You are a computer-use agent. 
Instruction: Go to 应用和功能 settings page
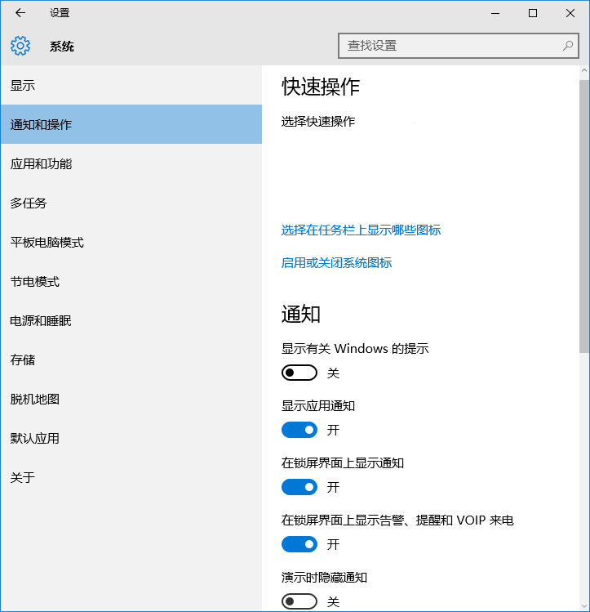tap(41, 164)
